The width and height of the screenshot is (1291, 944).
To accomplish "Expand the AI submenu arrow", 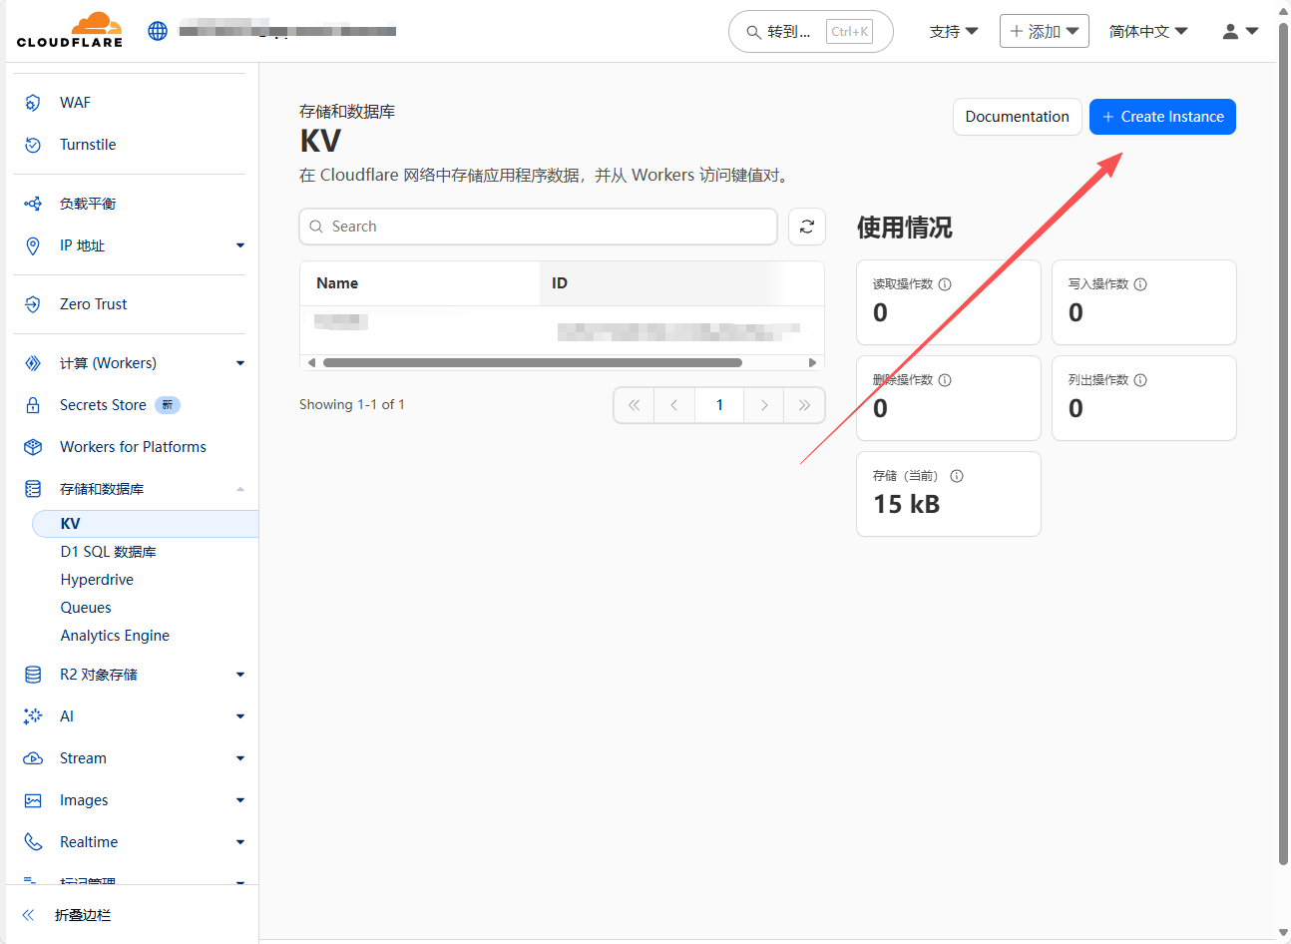I will 240,716.
